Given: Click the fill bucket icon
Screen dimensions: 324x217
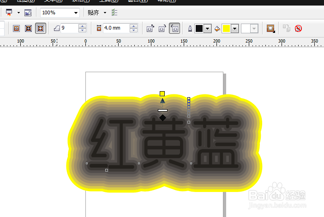Looking at the screenshot, I should pyautogui.click(x=217, y=29).
